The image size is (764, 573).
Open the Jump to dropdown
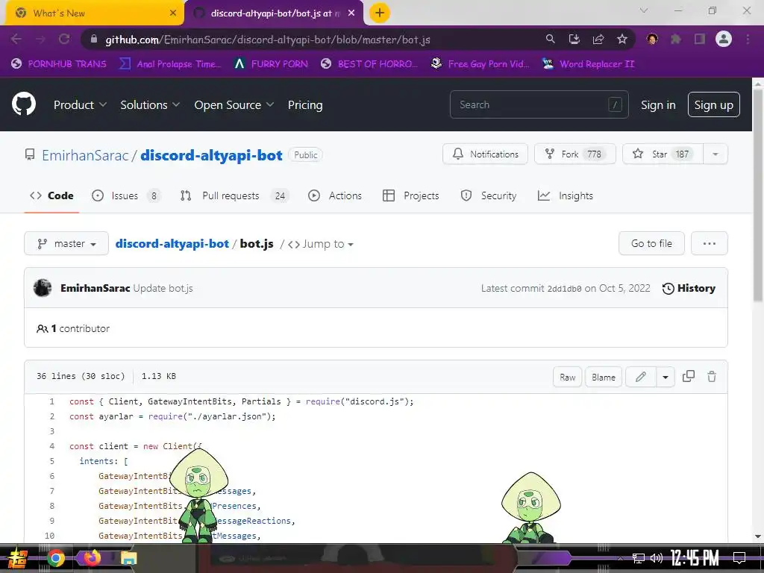(320, 244)
